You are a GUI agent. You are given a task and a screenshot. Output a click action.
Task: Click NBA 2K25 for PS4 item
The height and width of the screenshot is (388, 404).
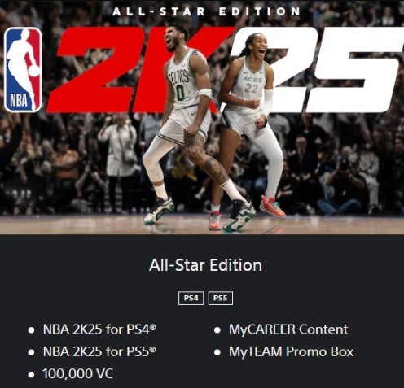[99, 329]
